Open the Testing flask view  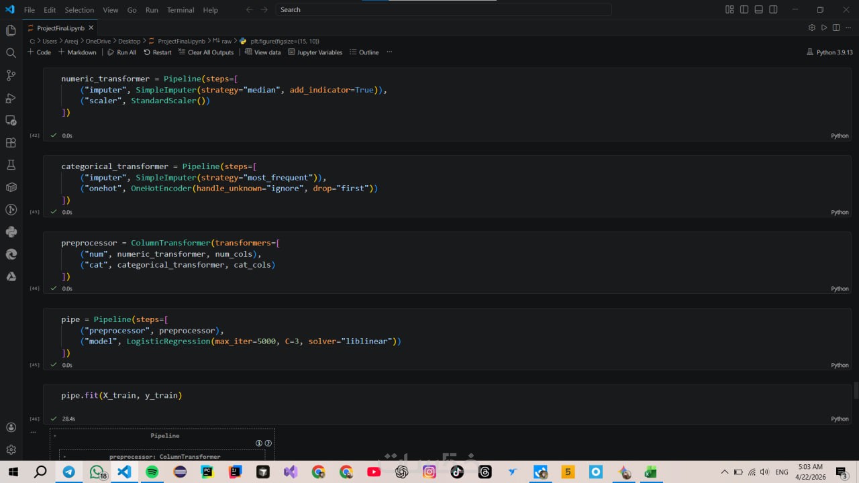[11, 165]
